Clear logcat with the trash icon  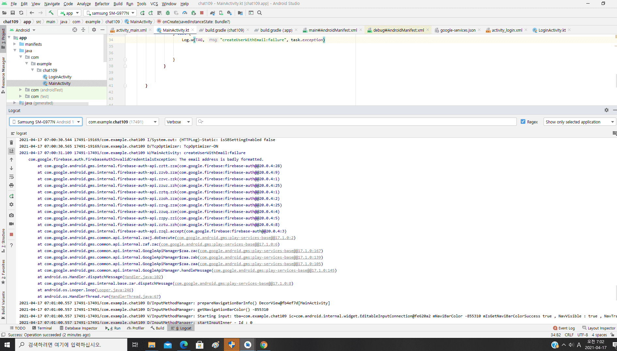[11, 142]
